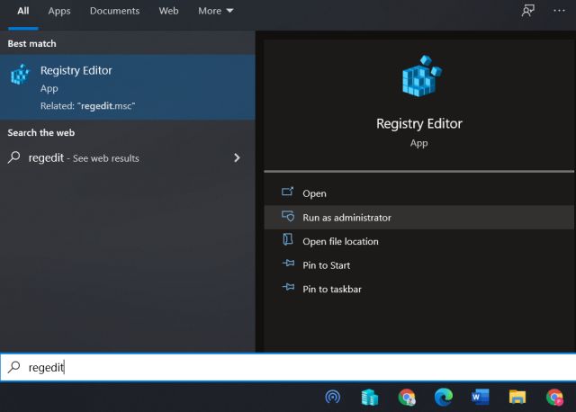Expand the More filter dropdown
Image resolution: width=576 pixels, height=412 pixels.
click(215, 11)
